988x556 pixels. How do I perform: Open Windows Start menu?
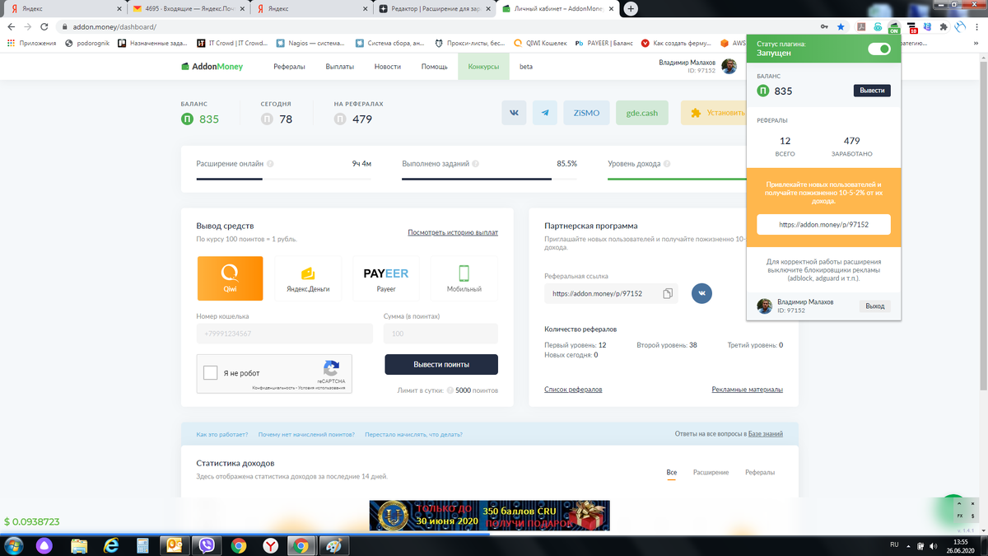pos(15,545)
